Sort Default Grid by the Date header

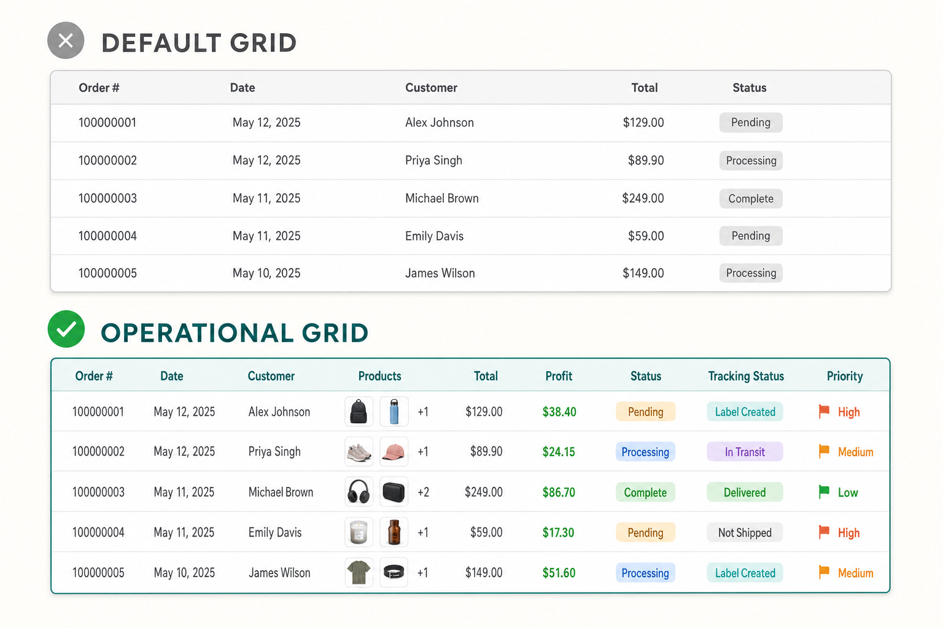[243, 88]
